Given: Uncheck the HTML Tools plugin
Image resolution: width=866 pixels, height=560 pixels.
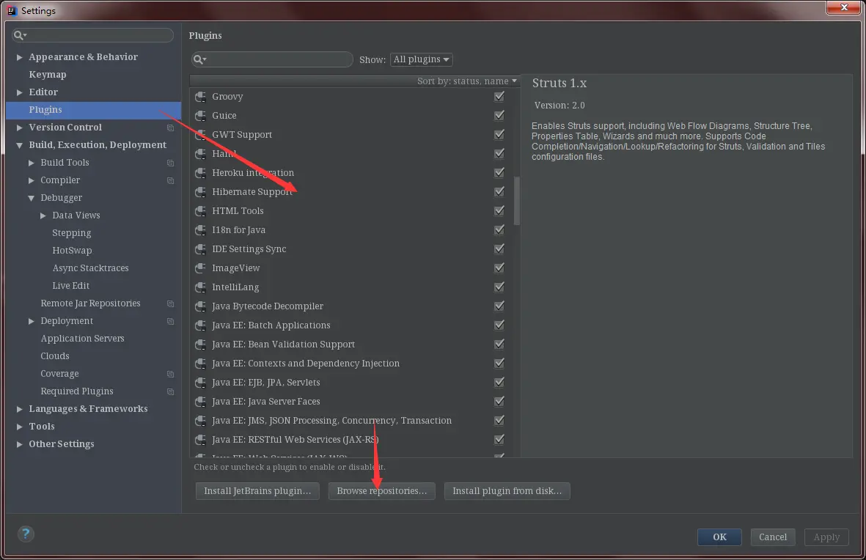Looking at the screenshot, I should [499, 210].
